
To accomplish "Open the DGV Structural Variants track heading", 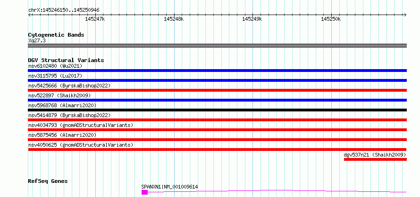I will 66,60.
